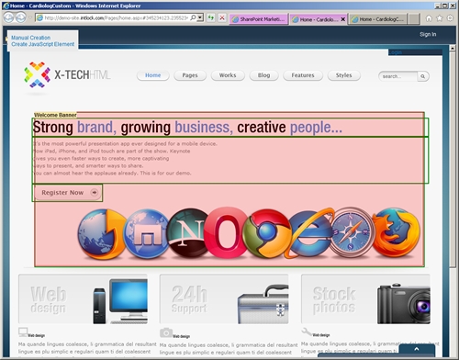Click the Chrome browser icon in banner
Image resolution: width=459 pixels, height=360 pixels.
click(267, 234)
